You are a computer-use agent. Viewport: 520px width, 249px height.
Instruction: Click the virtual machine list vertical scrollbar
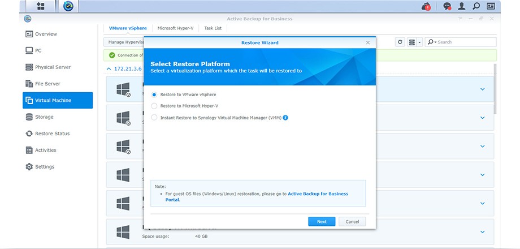tap(496, 89)
